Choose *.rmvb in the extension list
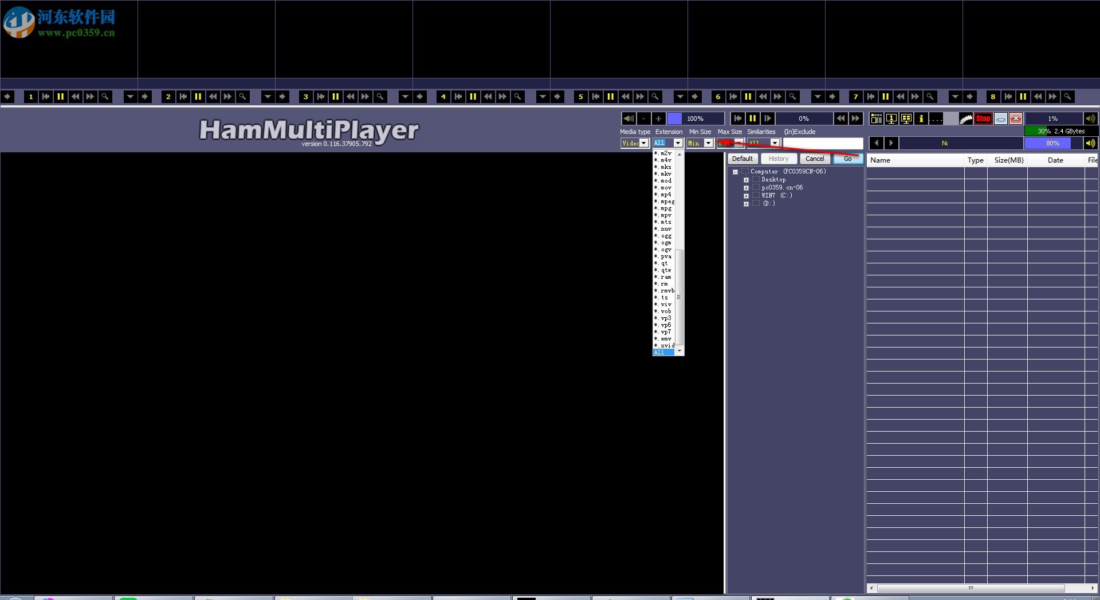Viewport: 1100px width, 600px height. (663, 291)
